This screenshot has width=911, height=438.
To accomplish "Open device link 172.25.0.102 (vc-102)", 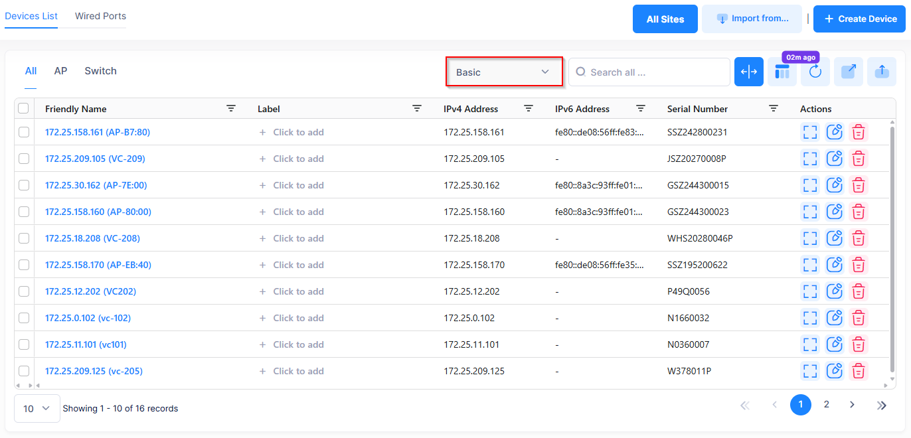I will click(x=88, y=318).
